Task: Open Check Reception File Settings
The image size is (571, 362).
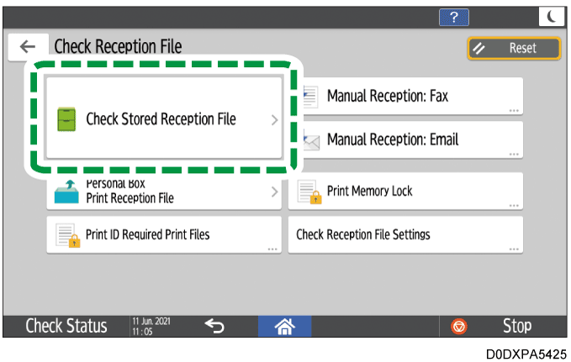Action: 405,234
